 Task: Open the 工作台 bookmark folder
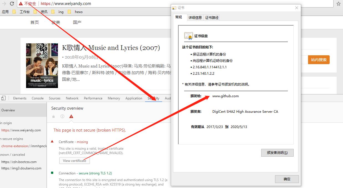pyautogui.click(x=22, y=12)
